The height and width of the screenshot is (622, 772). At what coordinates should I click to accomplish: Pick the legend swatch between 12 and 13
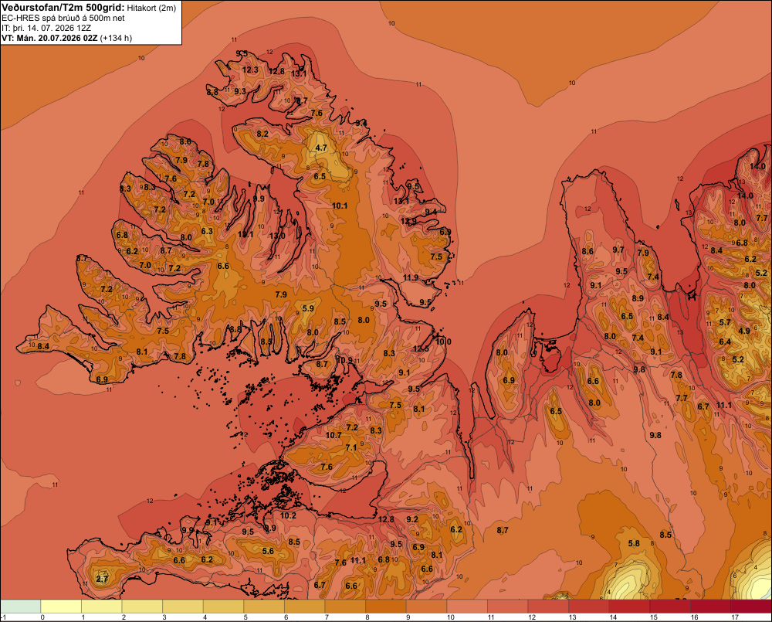click(x=548, y=606)
